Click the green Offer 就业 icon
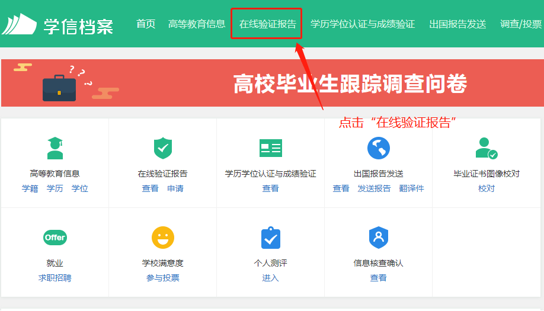 [55, 238]
